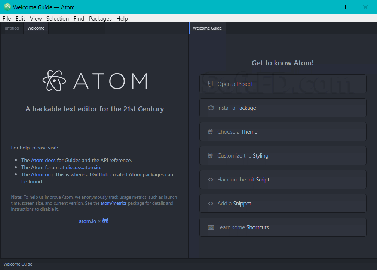This screenshot has height=270, width=377.
Task: Open the Edit menu
Action: [21, 18]
